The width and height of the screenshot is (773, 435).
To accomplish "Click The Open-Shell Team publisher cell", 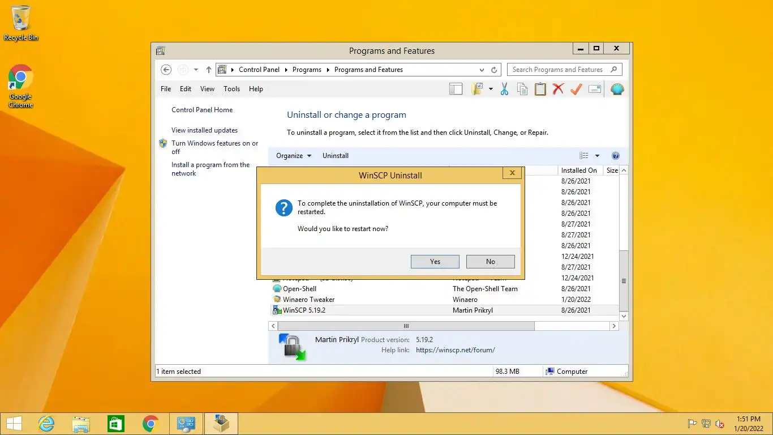I will click(x=485, y=289).
